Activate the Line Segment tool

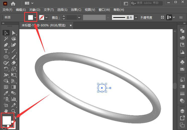[x=14, y=51]
